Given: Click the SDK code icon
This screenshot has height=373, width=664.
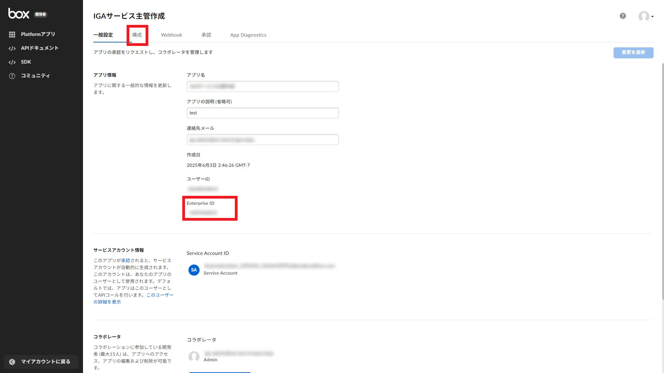Looking at the screenshot, I should (12, 62).
